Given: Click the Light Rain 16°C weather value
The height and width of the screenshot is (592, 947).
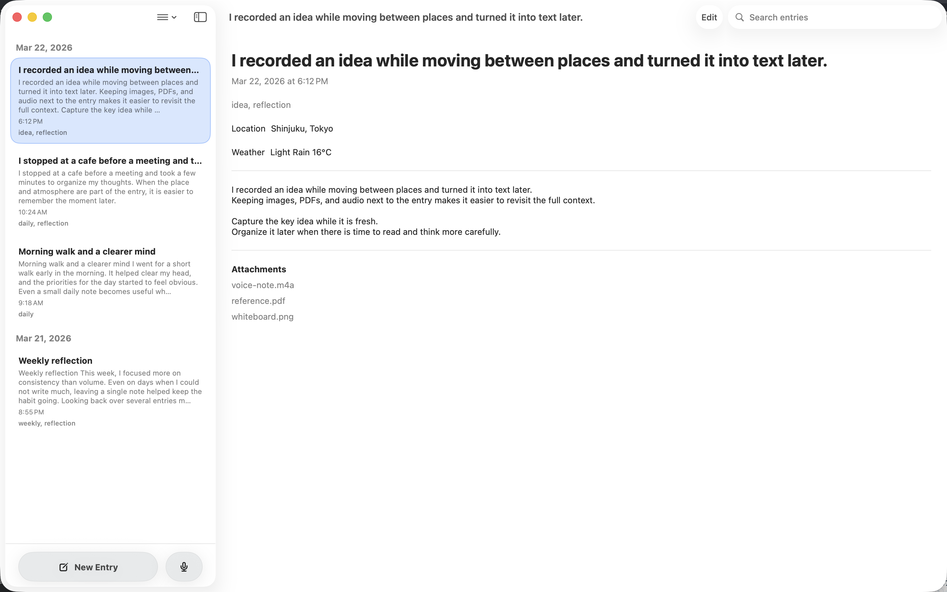Looking at the screenshot, I should [x=301, y=152].
